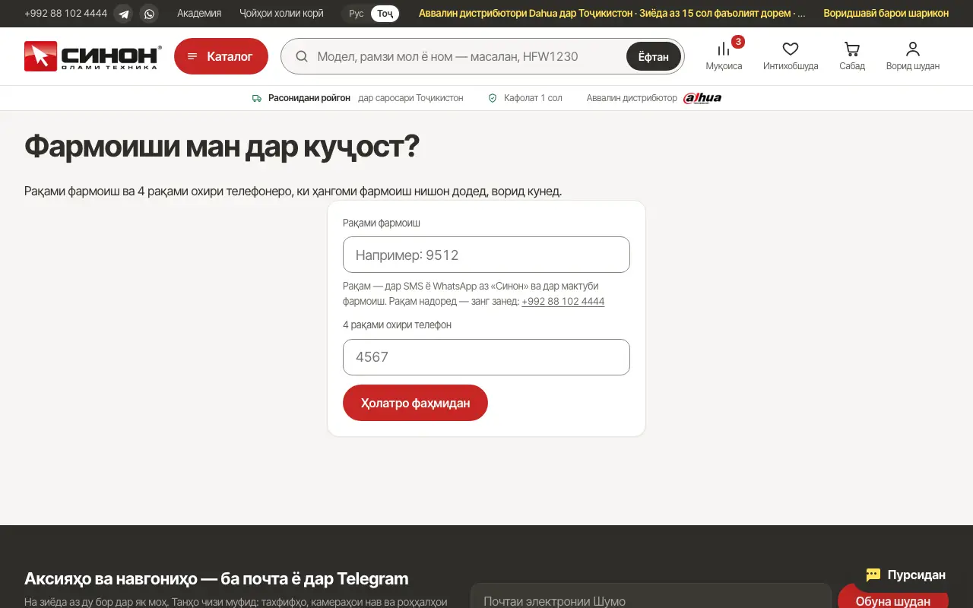The height and width of the screenshot is (608, 973).
Task: Click the Синон logo
Action: pyautogui.click(x=93, y=56)
